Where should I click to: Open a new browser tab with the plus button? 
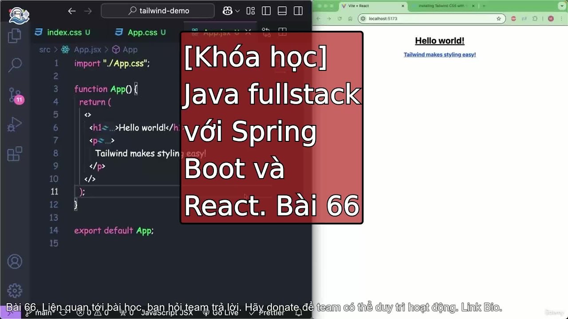point(484,6)
